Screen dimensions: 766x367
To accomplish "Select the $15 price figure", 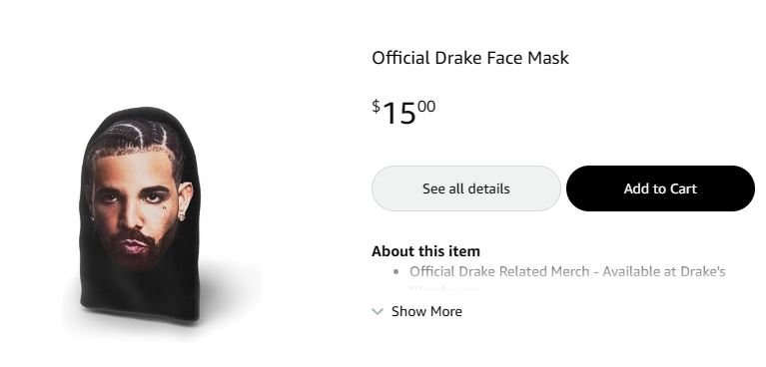I will click(403, 113).
